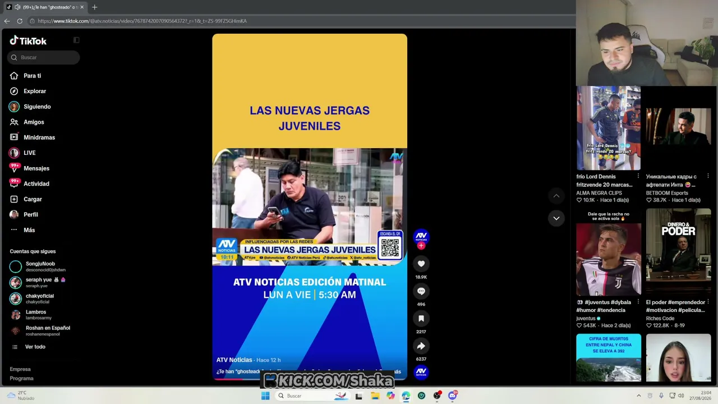The image size is (718, 404).
Task: Go to Siguiendo feed
Action: pos(30,107)
